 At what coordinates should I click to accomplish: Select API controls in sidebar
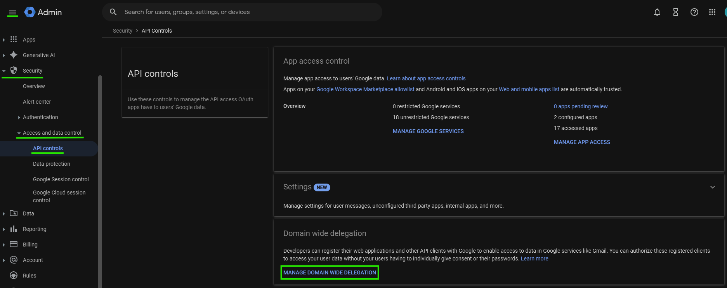click(48, 148)
